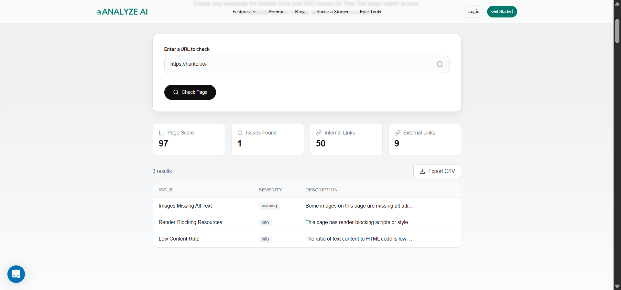Screen dimensions: 621x290
Task: Click the External Links chain icon
Action: 398,133
